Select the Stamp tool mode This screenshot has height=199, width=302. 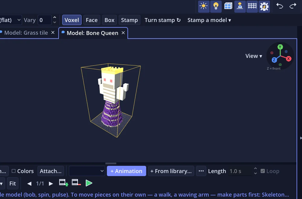pyautogui.click(x=130, y=20)
